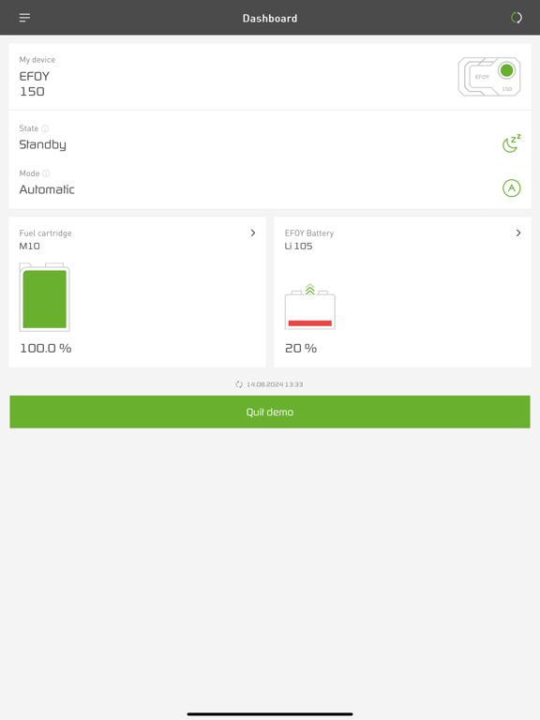Select the Standby state row

tap(270, 139)
